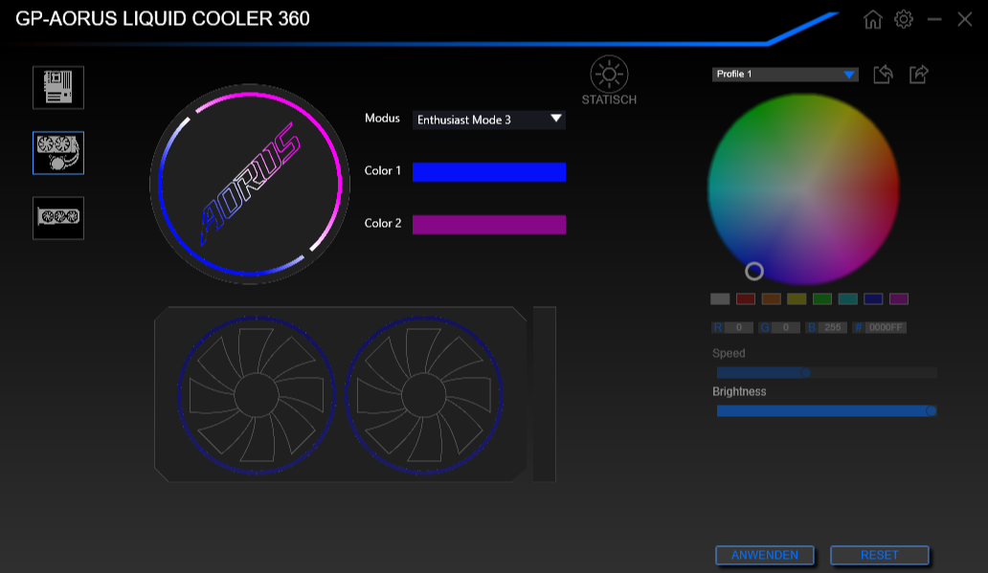
Task: Click the Brightness slider track
Action: [827, 411]
